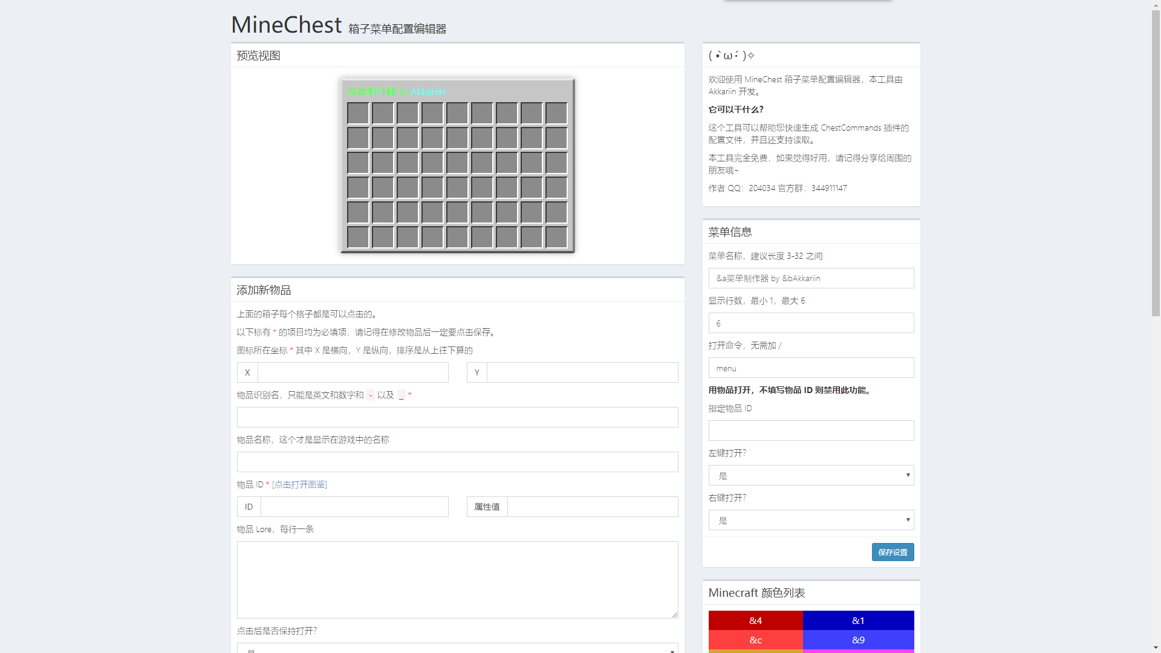Open the 右键打开 dropdown

[811, 520]
